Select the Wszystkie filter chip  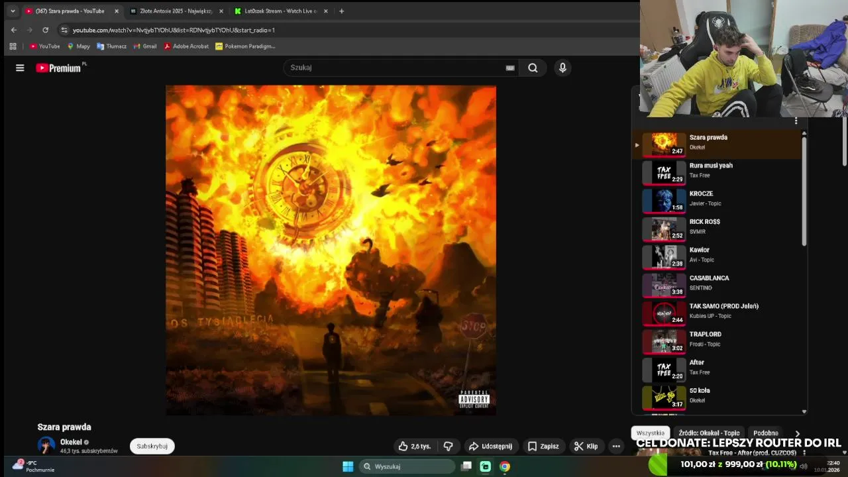click(651, 433)
